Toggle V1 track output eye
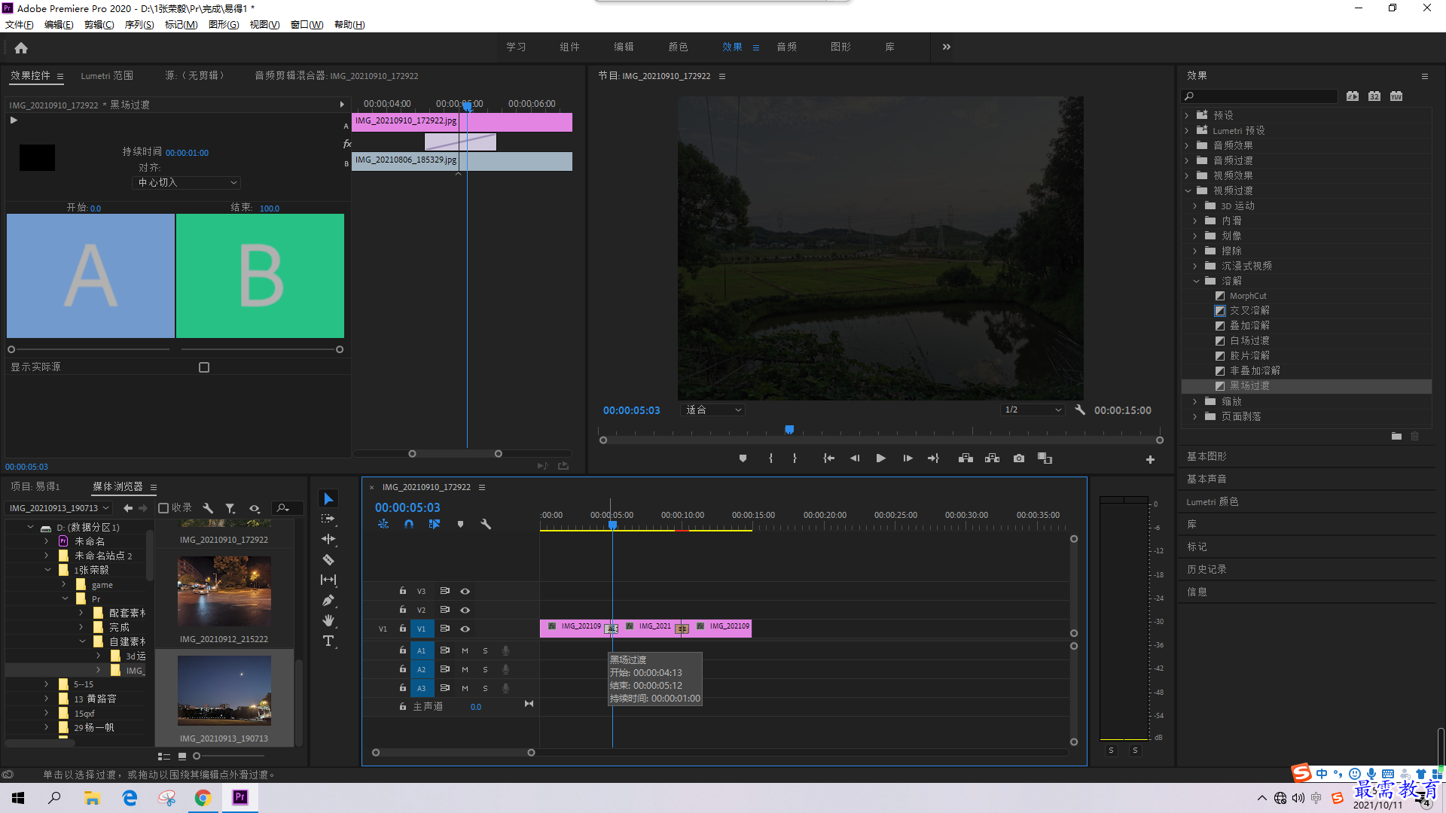Image resolution: width=1446 pixels, height=813 pixels. (465, 629)
